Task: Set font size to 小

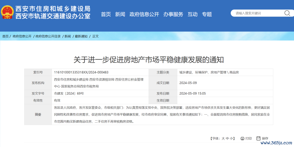Action: pos(231,139)
